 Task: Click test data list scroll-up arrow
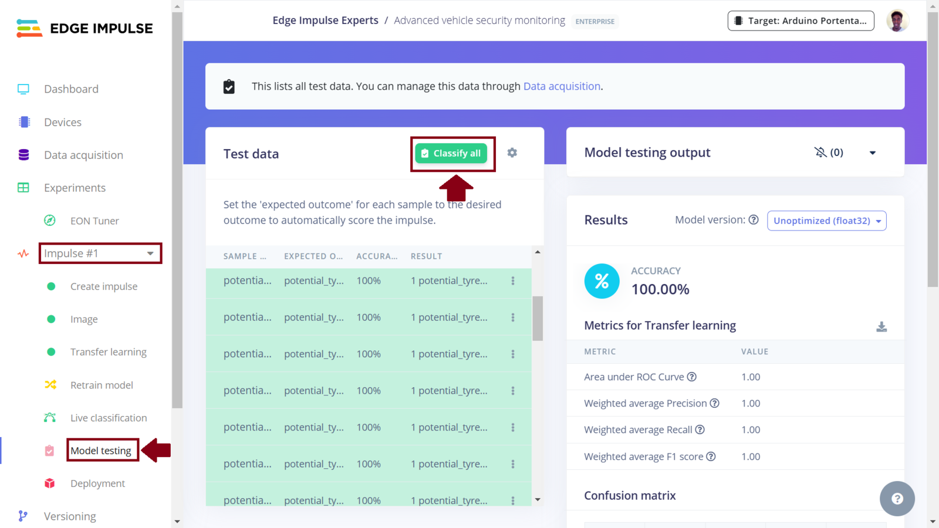[538, 252]
